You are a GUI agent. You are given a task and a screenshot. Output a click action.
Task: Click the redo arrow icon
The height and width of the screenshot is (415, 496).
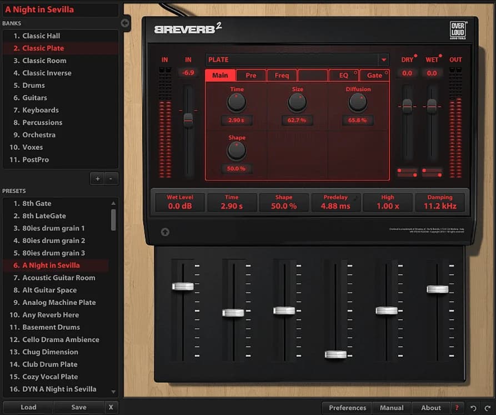pos(487,408)
